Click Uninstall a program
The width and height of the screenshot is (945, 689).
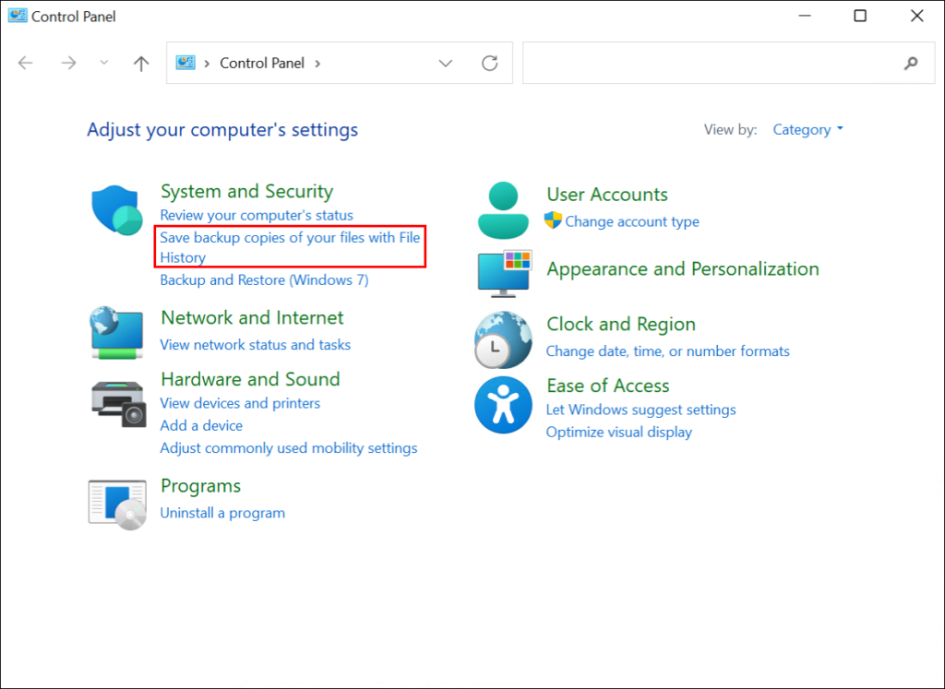(x=222, y=513)
